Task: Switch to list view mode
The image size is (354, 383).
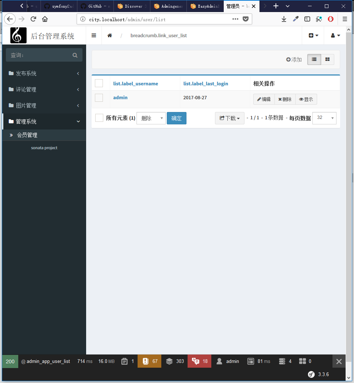Action: [x=314, y=59]
